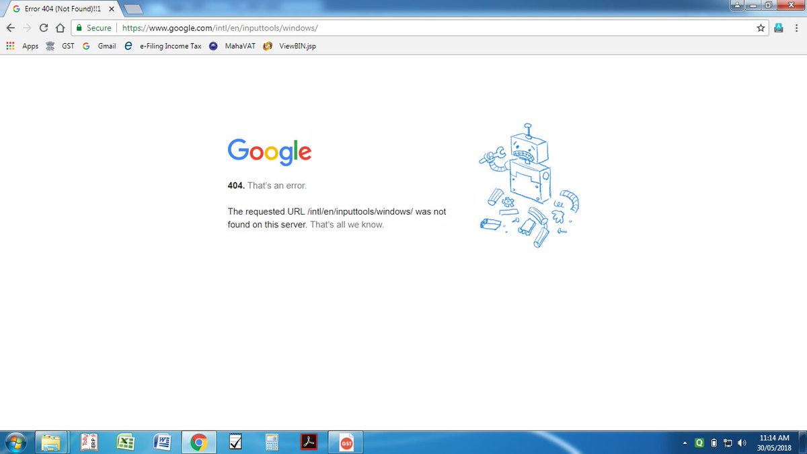Screen dimensions: 807x454
Task: Open the Windows Start menu orb
Action: [x=15, y=442]
